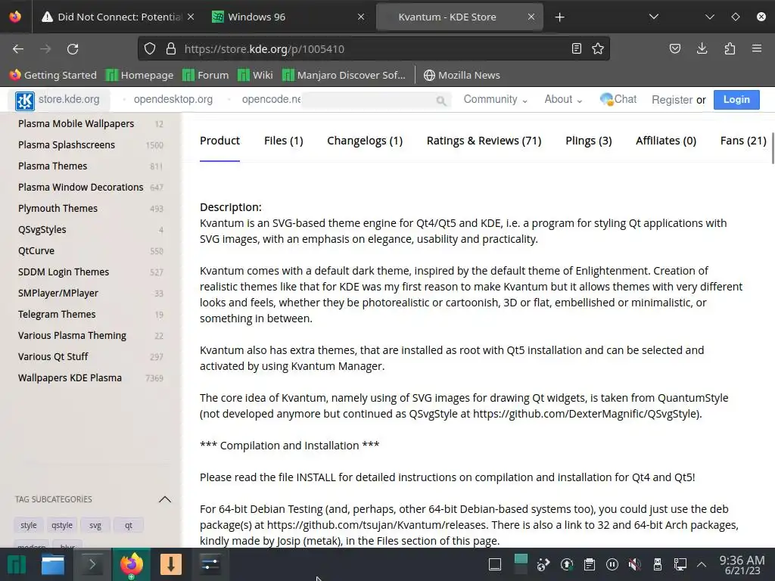Open the Manjaro application launcher
The width and height of the screenshot is (775, 581).
pos(17,564)
